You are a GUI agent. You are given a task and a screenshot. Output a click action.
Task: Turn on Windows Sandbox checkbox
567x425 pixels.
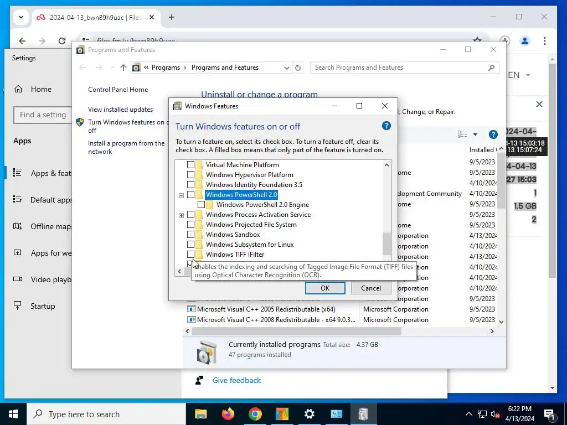[x=190, y=235]
